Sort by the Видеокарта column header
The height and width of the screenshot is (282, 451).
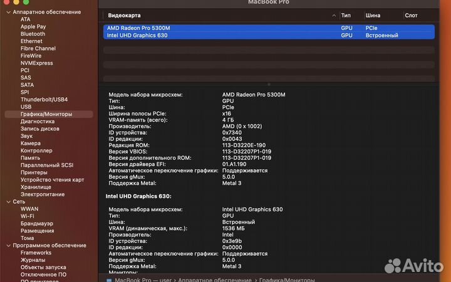(124, 16)
